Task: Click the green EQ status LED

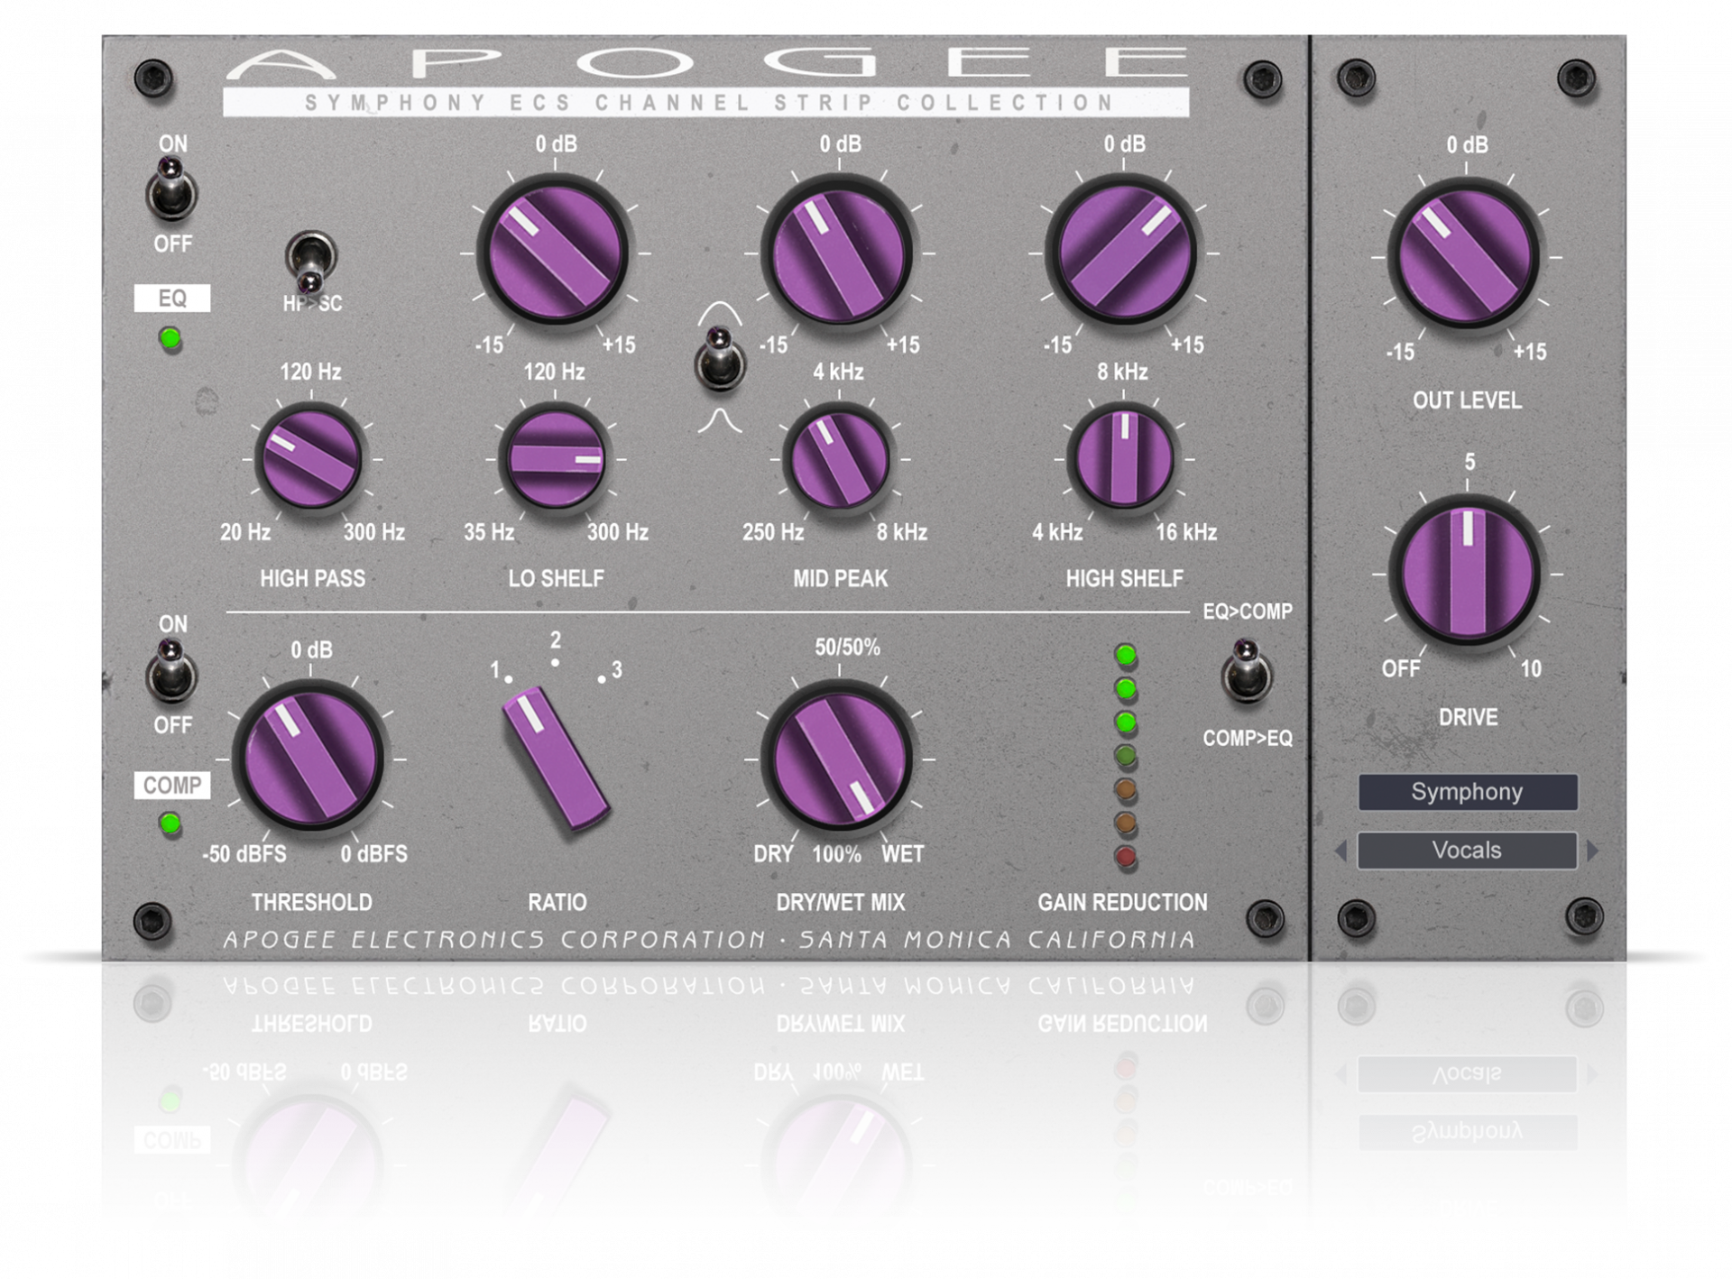Action: (170, 339)
